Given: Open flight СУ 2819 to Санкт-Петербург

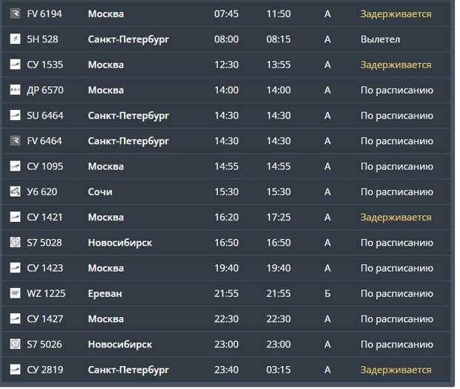Looking at the screenshot, I should coord(226,370).
